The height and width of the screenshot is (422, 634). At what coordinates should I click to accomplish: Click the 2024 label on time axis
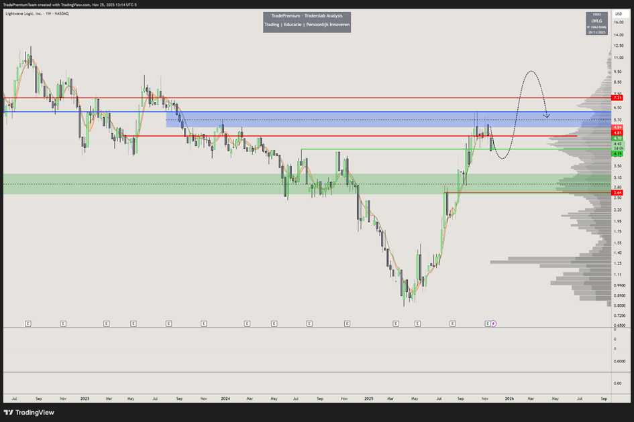(x=225, y=399)
